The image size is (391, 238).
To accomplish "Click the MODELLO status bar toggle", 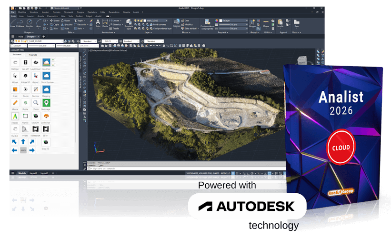I will (x=225, y=173).
